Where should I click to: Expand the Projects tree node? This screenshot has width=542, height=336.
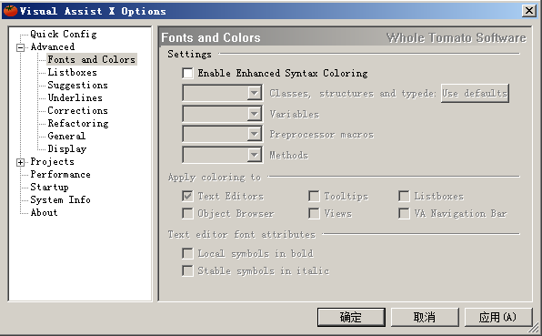(21, 162)
